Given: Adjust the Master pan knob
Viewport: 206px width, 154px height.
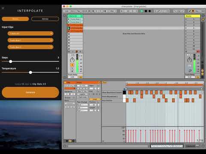Looking at the screenshot, I should point(189,60).
